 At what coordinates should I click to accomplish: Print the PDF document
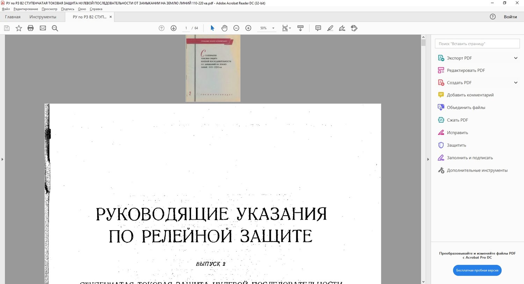pyautogui.click(x=30, y=28)
